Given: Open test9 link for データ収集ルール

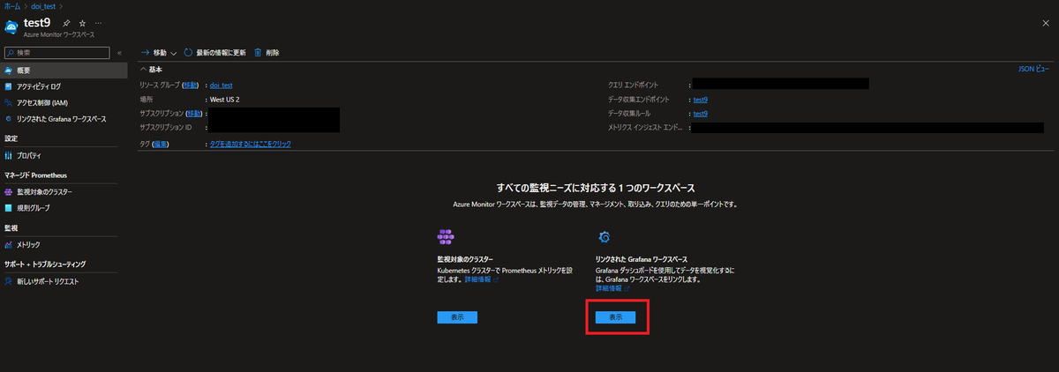Looking at the screenshot, I should coord(701,114).
